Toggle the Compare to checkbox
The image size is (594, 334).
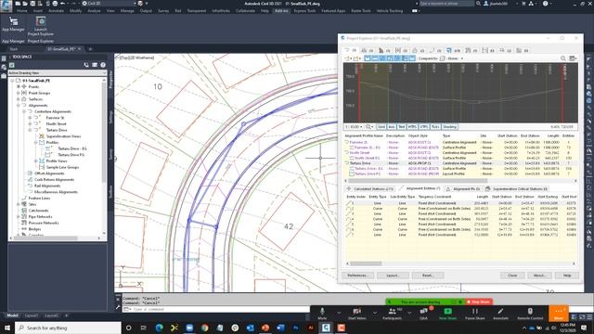[442, 58]
